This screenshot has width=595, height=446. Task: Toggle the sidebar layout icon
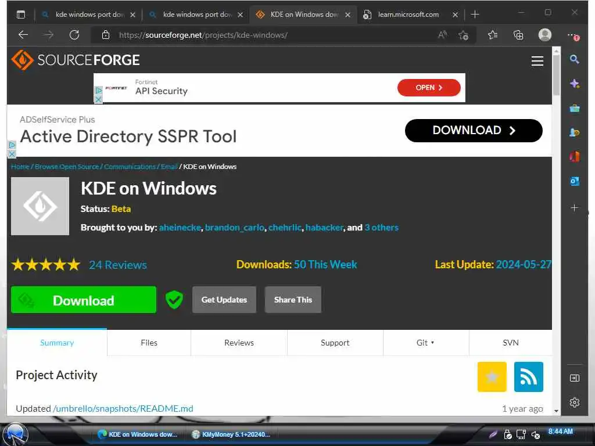[x=575, y=378]
